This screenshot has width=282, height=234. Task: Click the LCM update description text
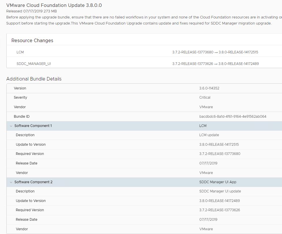coord(209,135)
